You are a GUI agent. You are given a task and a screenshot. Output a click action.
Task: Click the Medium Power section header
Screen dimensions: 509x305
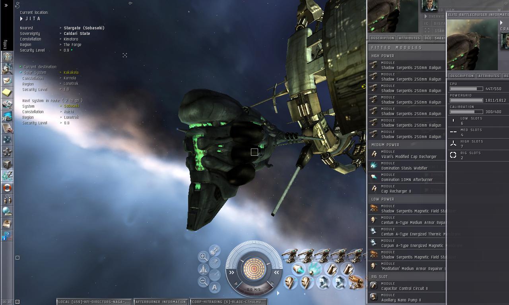407,145
